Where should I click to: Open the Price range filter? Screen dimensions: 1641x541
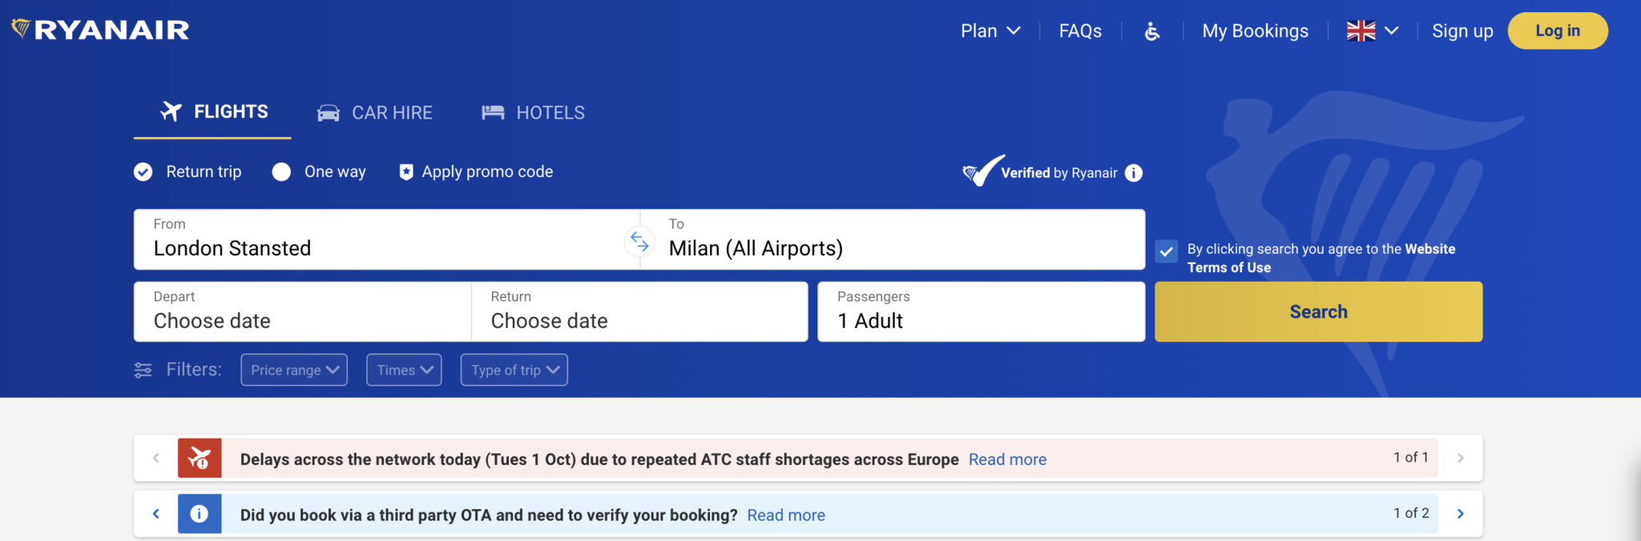pyautogui.click(x=293, y=369)
